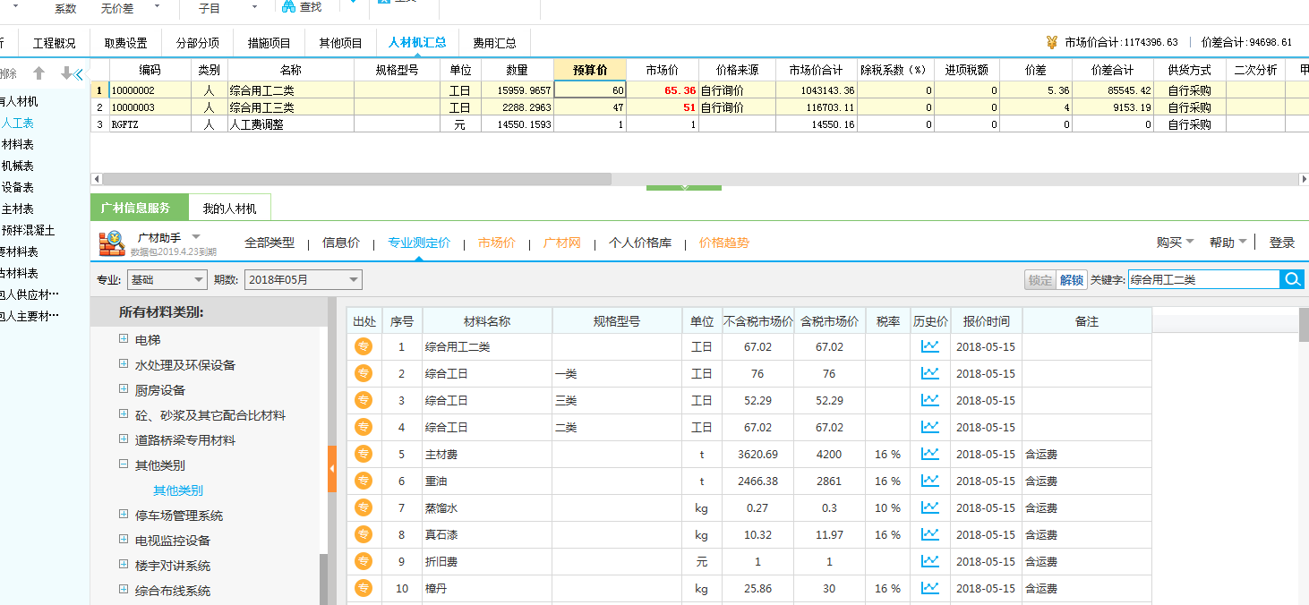Open the 子目 dropdown arrow

[254, 6]
